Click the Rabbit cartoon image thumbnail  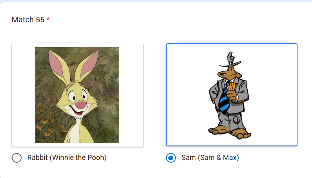pyautogui.click(x=77, y=95)
